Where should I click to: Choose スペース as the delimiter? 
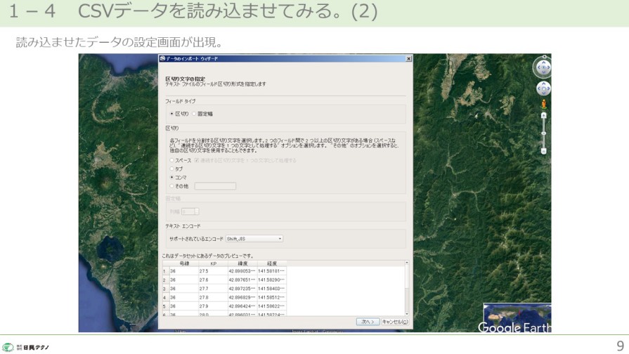[171, 161]
